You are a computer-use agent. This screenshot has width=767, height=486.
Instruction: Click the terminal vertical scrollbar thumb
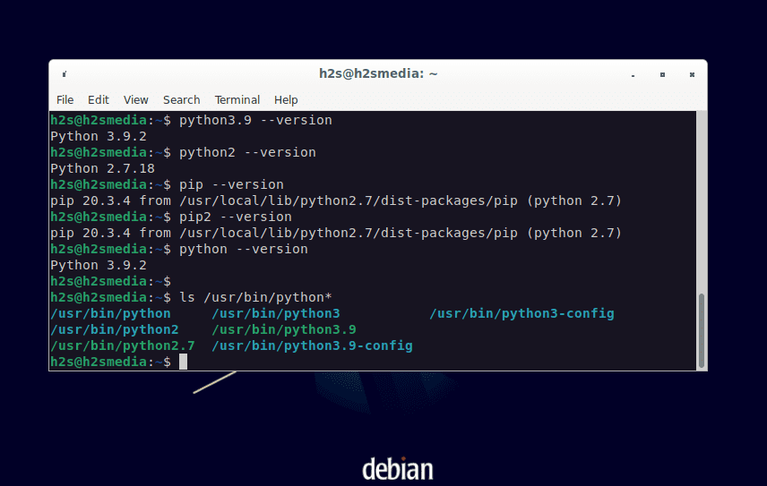702,330
